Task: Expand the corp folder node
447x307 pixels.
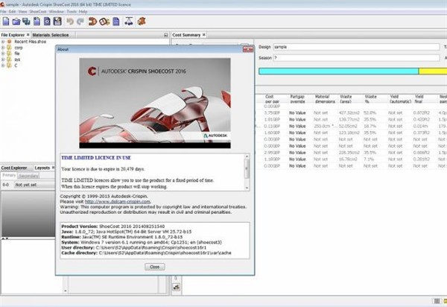Action: click(3, 48)
